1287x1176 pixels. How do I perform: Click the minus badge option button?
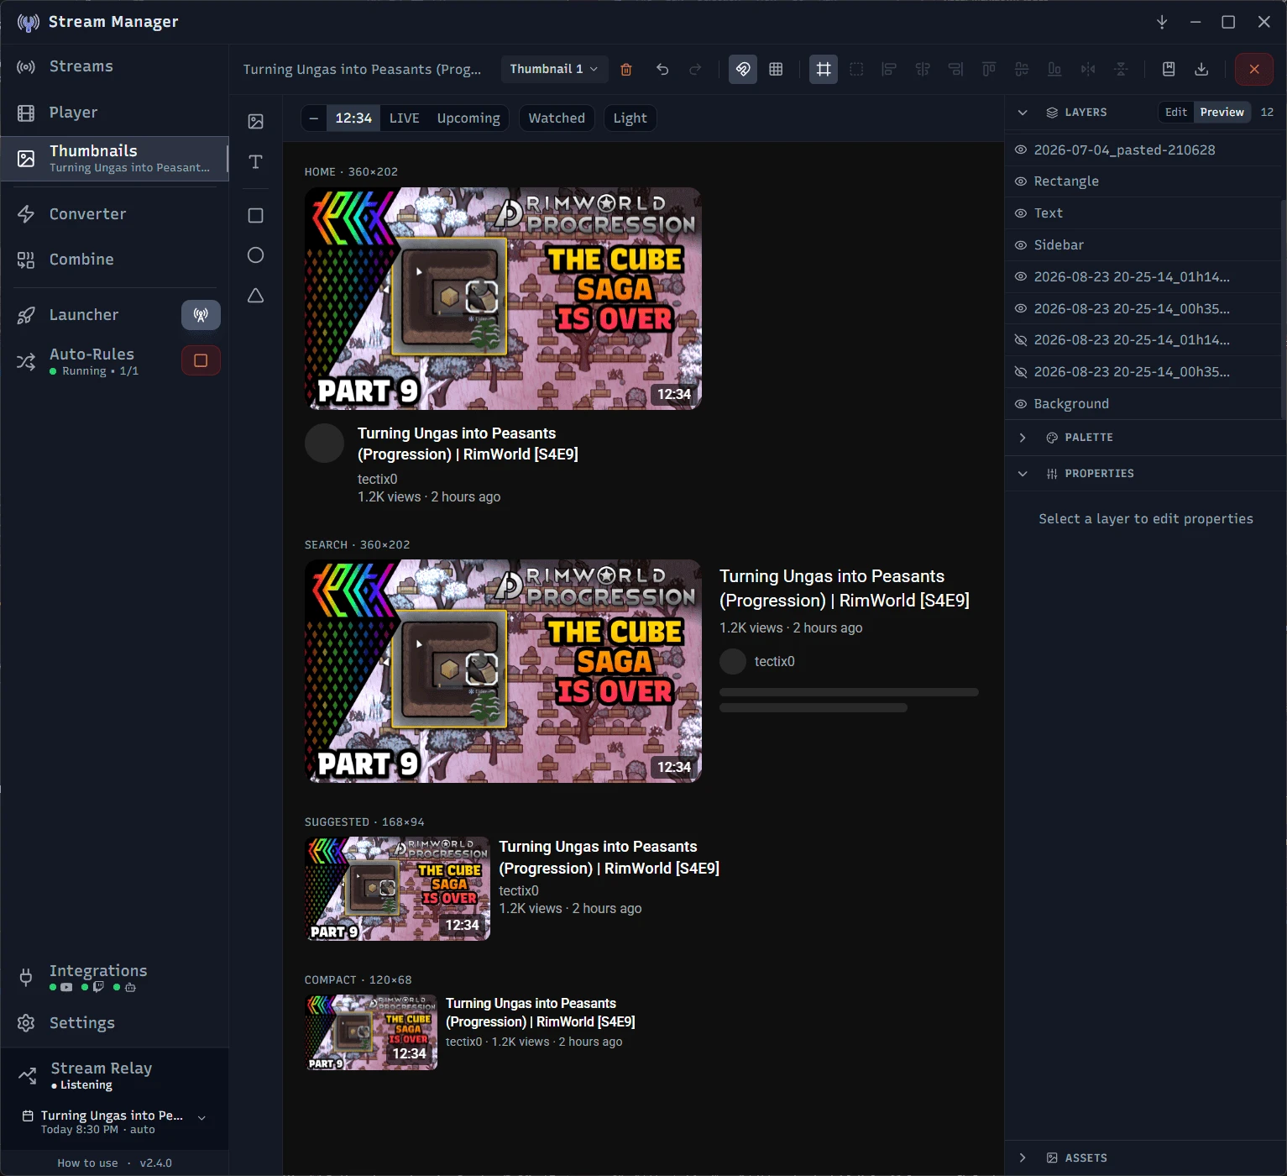click(314, 118)
